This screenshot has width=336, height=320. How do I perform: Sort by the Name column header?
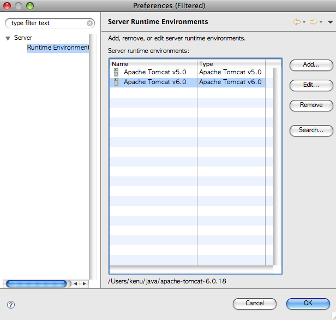pos(153,64)
